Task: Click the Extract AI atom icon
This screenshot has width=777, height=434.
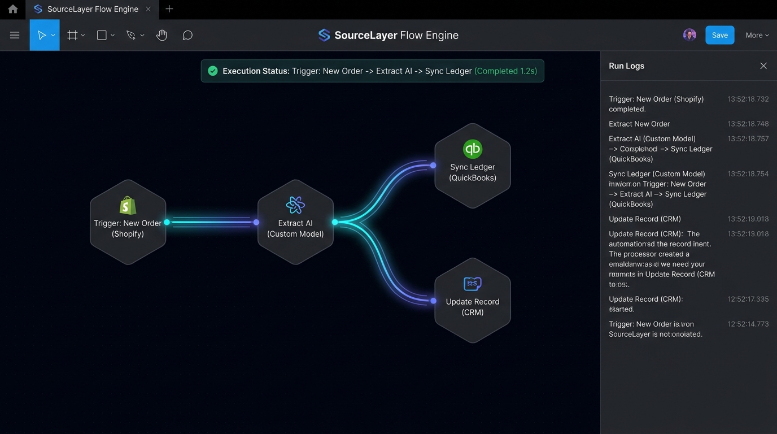Action: (295, 205)
